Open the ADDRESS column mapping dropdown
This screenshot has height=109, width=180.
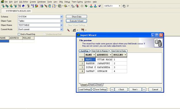tap(110, 55)
